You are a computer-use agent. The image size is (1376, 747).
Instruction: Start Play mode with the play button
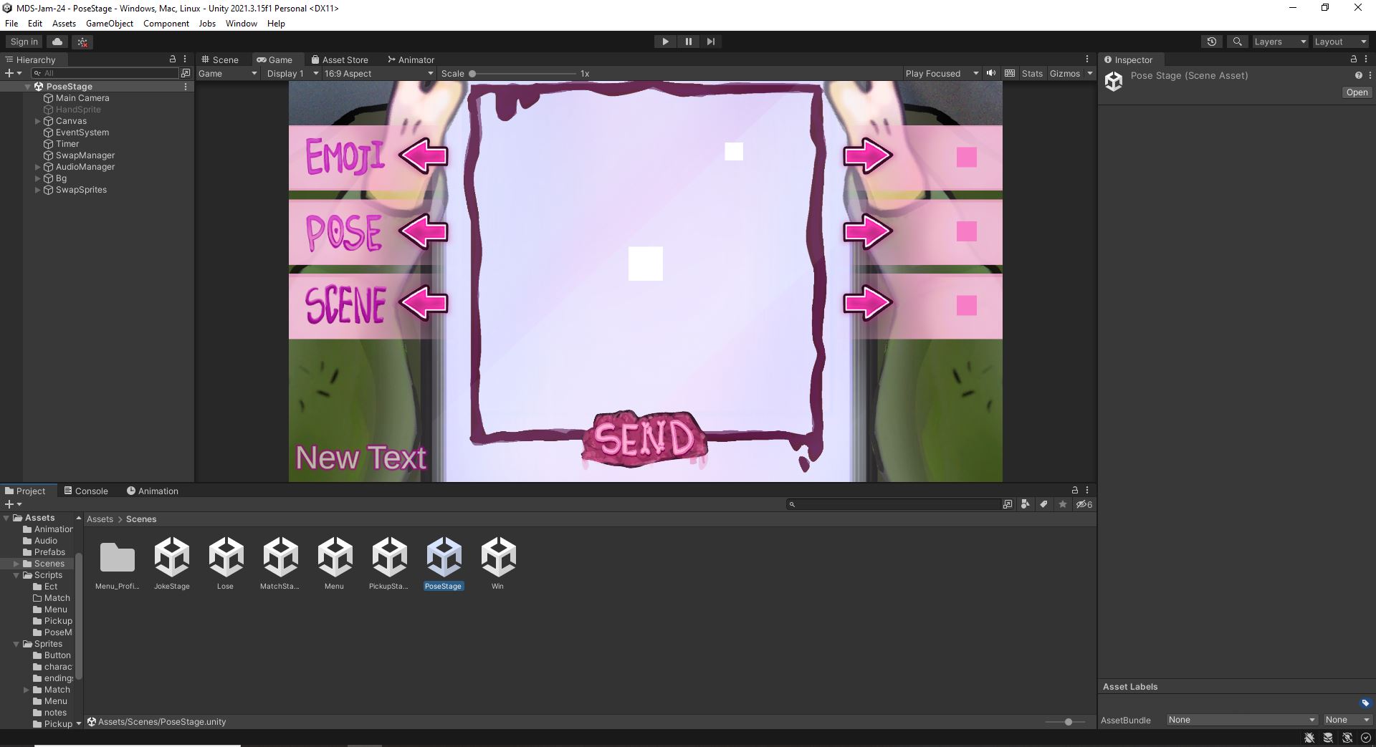point(665,42)
